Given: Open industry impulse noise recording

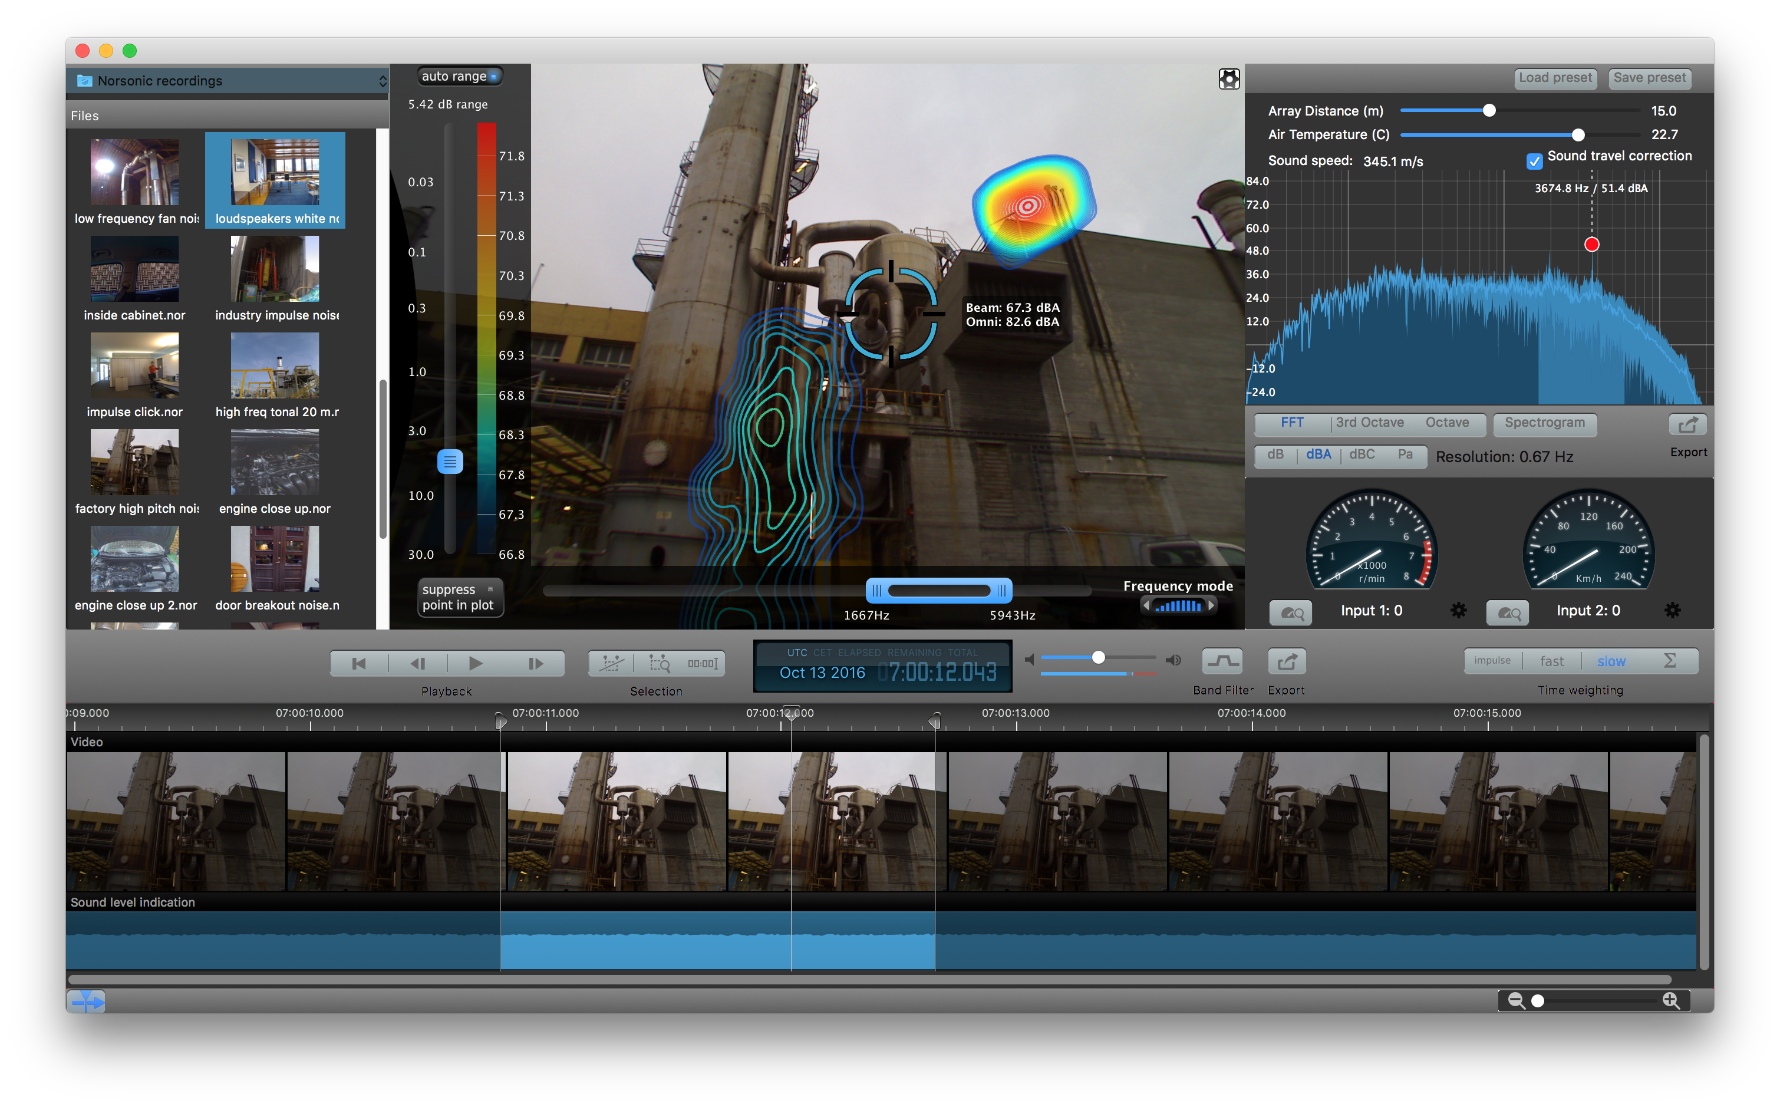Looking at the screenshot, I should 275,278.
